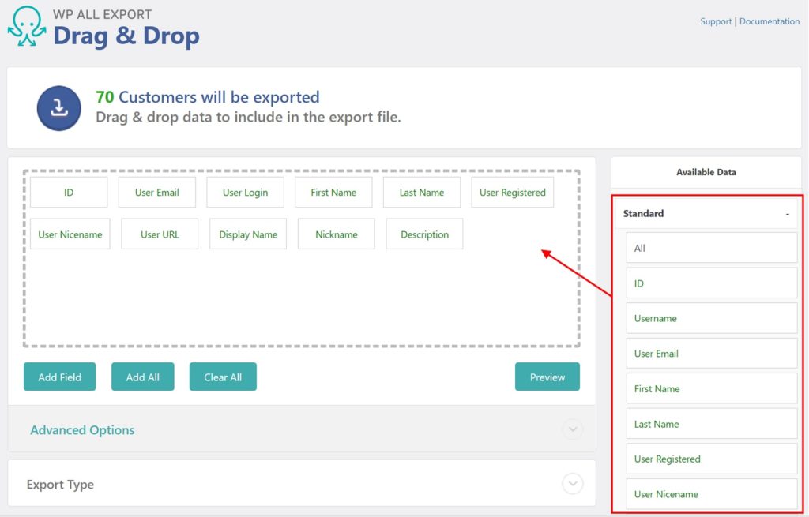Collapse the Standard section with the minus
809x517 pixels.
point(787,214)
